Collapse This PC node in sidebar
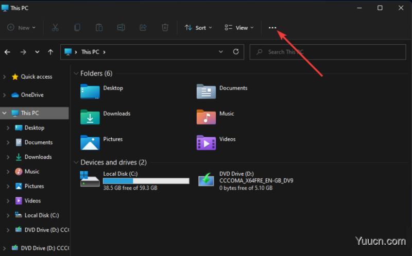This screenshot has height=256, width=412. 5,113
